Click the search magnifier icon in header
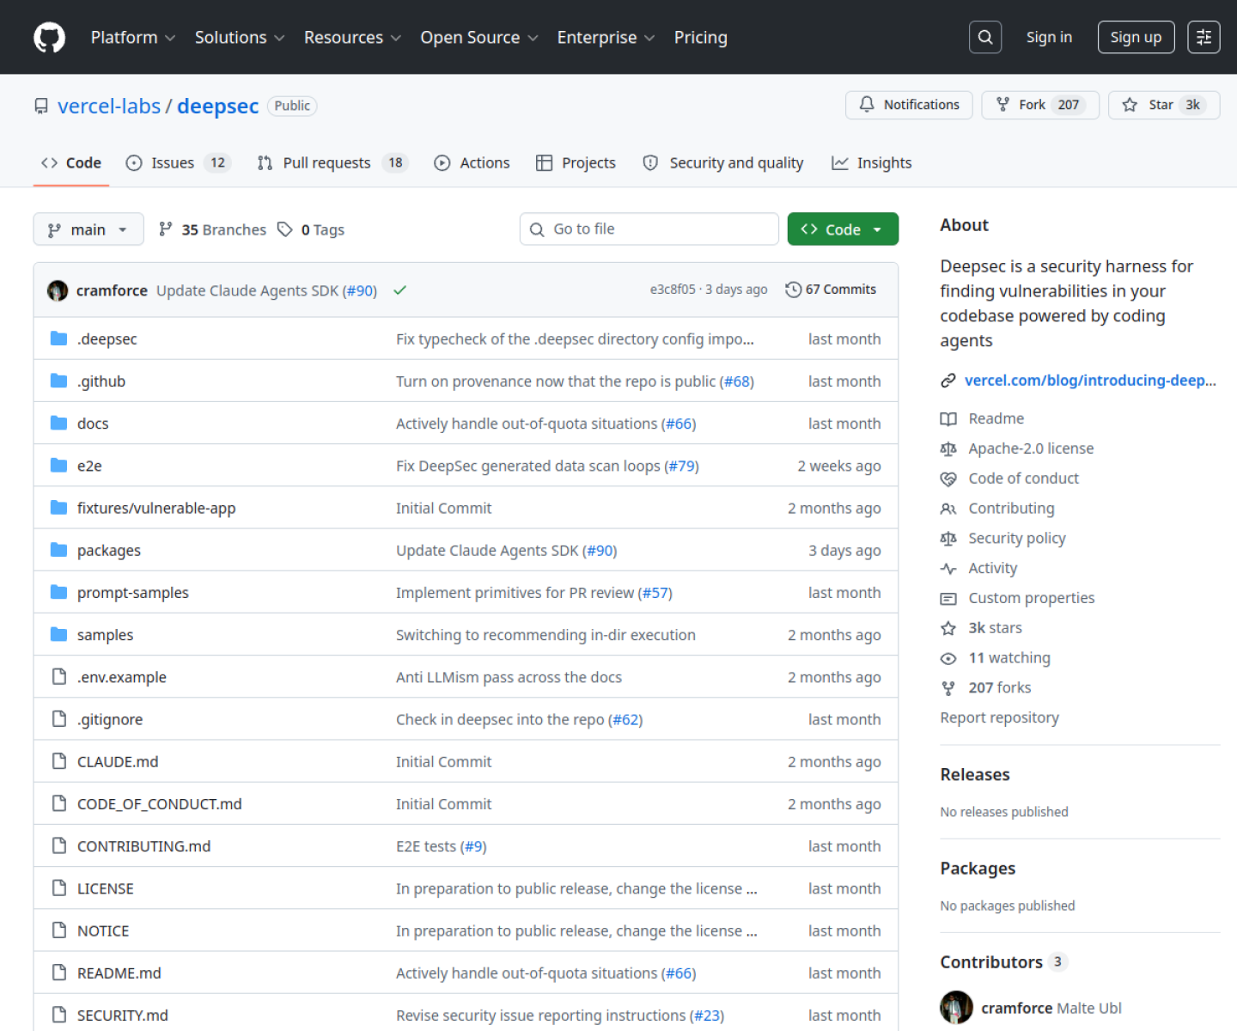Viewport: 1237px width, 1031px height. tap(985, 37)
